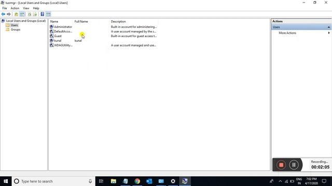Open File Explorer from taskbar
Image resolution: width=332 pixels, height=186 pixels.
114,181
